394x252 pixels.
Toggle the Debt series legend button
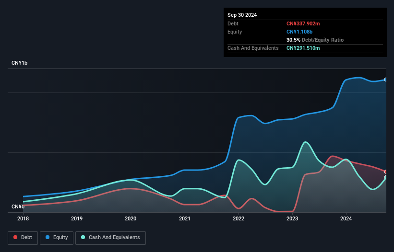[x=23, y=238]
